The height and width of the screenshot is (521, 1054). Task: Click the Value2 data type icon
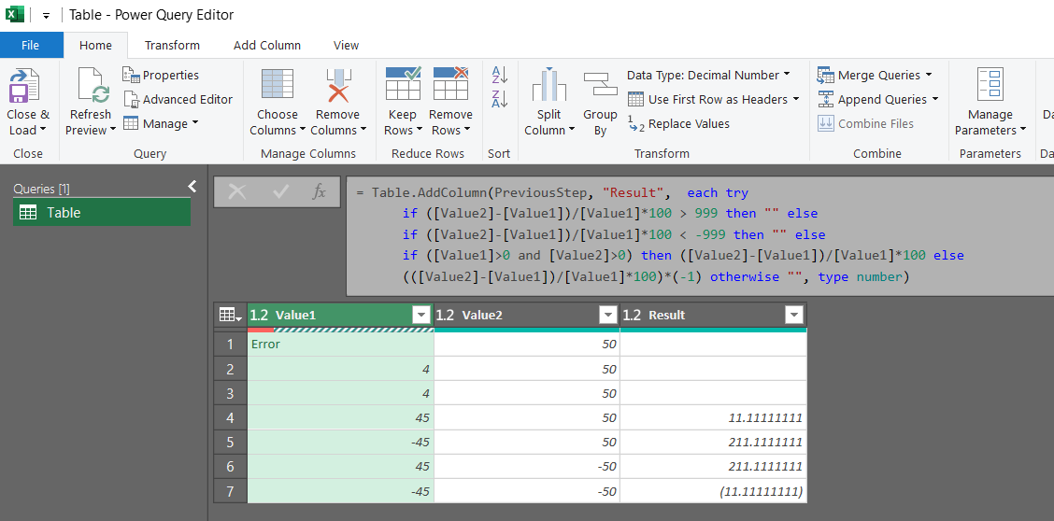[x=447, y=315]
